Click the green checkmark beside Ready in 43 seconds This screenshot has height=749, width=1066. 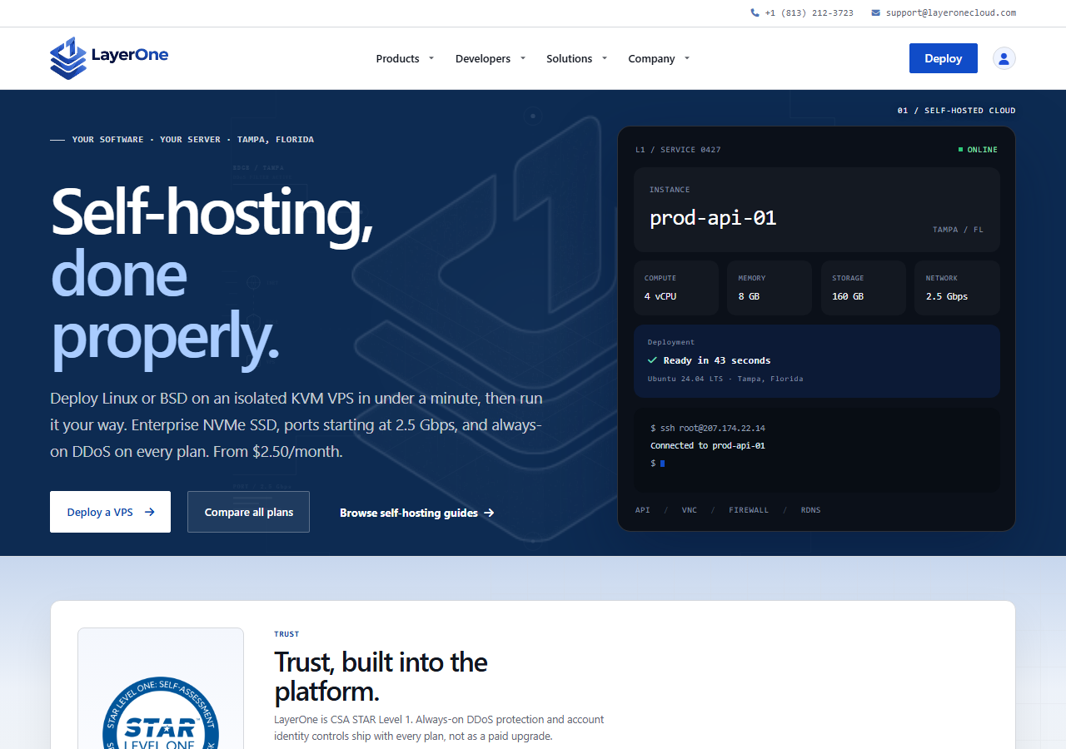pyautogui.click(x=653, y=360)
